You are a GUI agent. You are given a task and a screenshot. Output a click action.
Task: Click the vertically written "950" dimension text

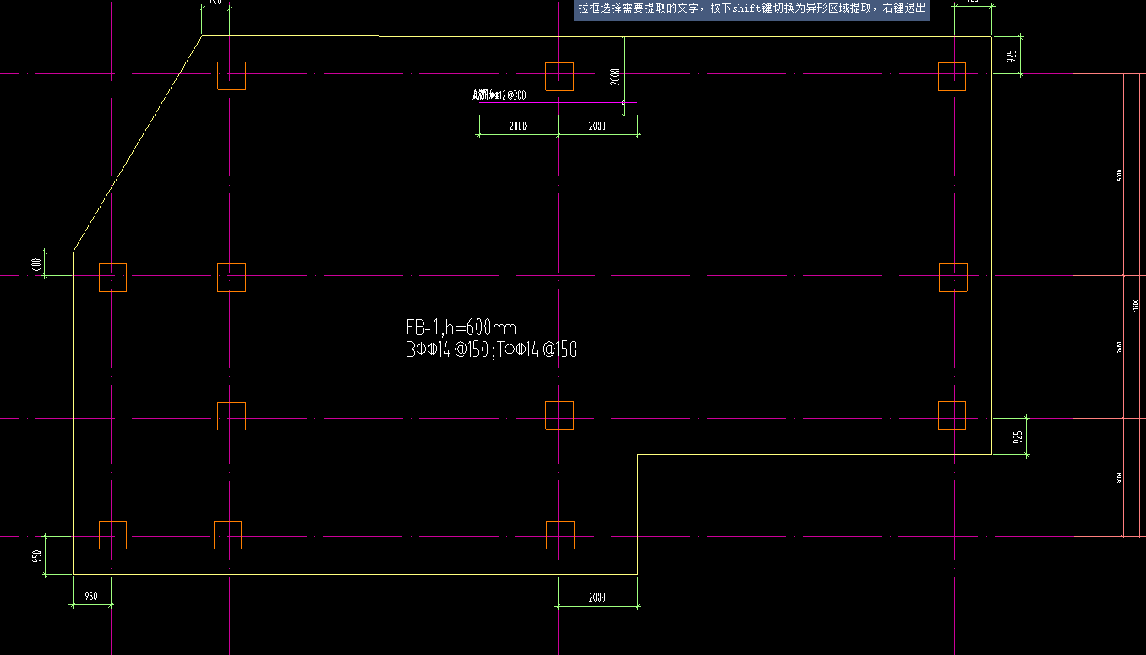tap(36, 556)
